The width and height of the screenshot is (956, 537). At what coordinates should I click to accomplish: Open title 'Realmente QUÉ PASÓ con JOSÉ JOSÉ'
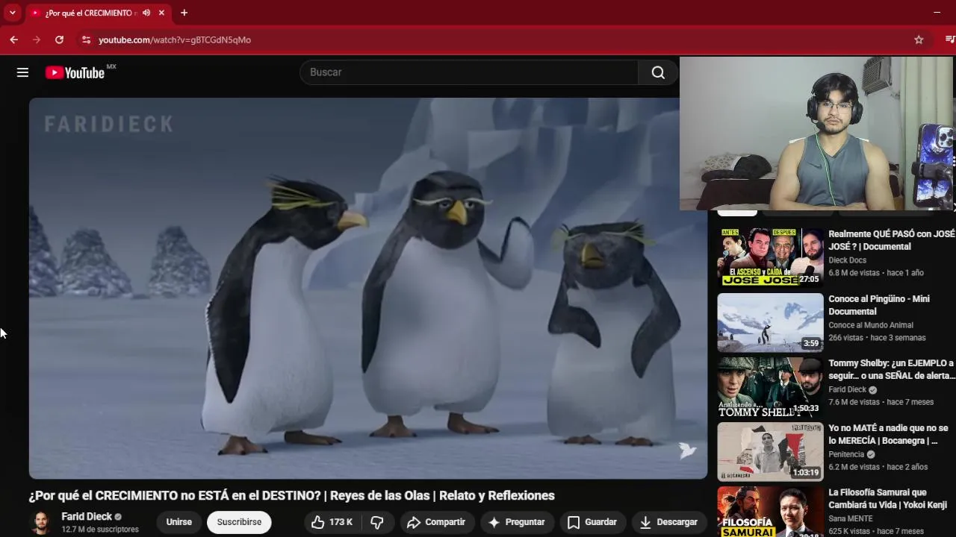892,240
